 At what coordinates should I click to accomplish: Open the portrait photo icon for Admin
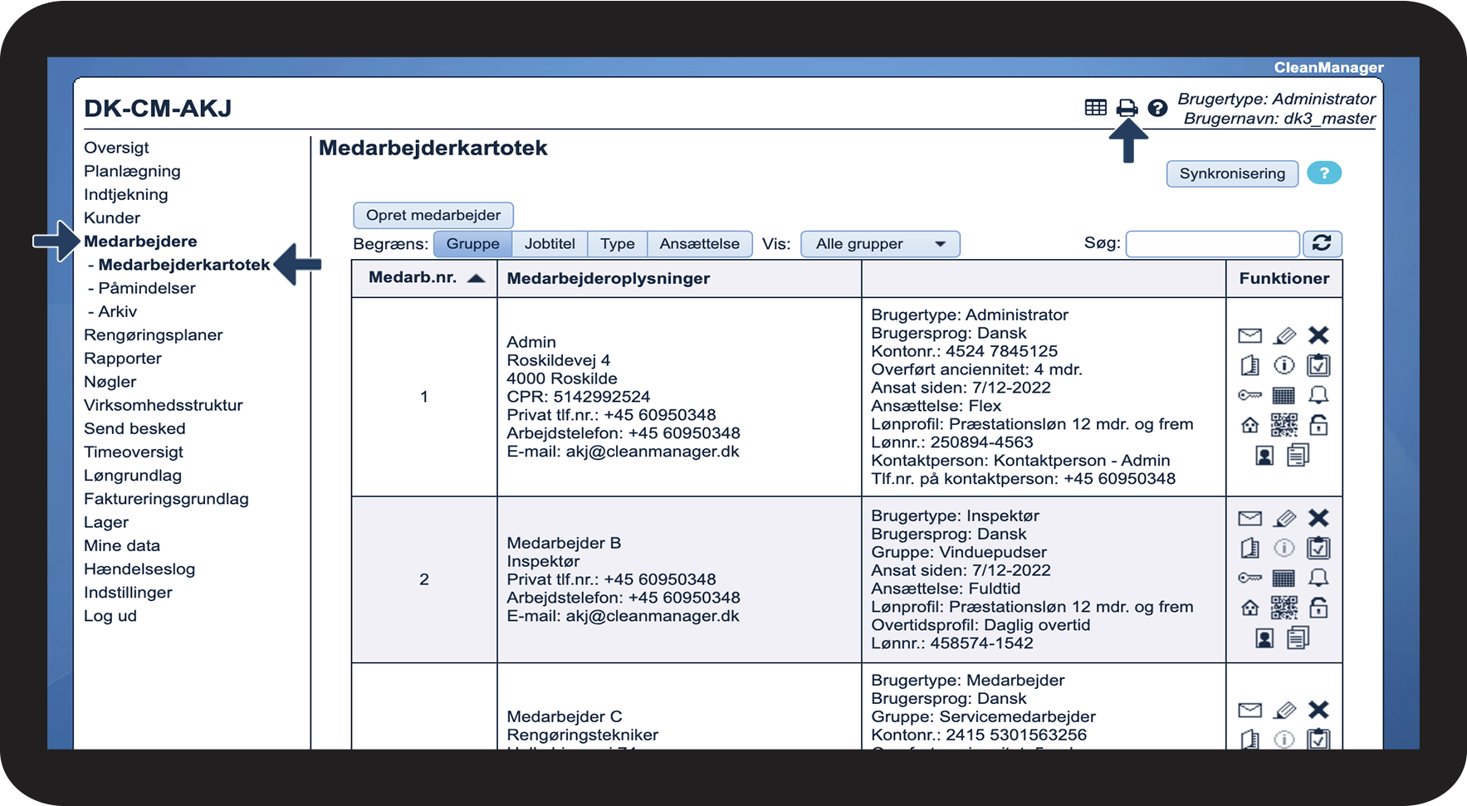coord(1264,456)
